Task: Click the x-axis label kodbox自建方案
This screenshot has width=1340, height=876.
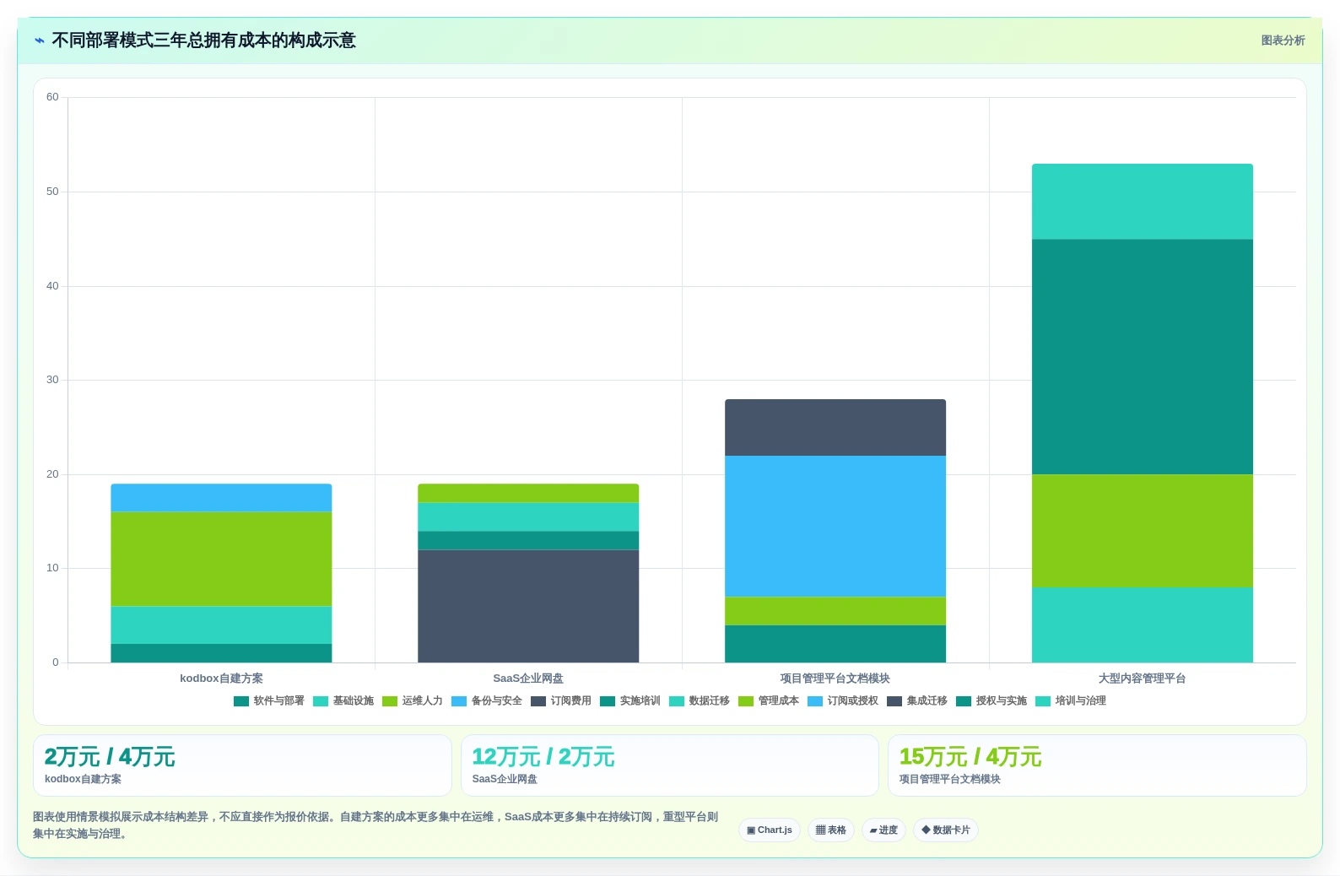Action: [x=221, y=679]
